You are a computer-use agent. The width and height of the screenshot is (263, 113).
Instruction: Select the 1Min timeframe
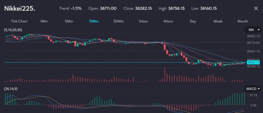44,21
